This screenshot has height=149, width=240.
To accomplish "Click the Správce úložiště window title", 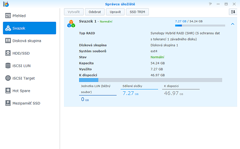I will tap(120, 4).
